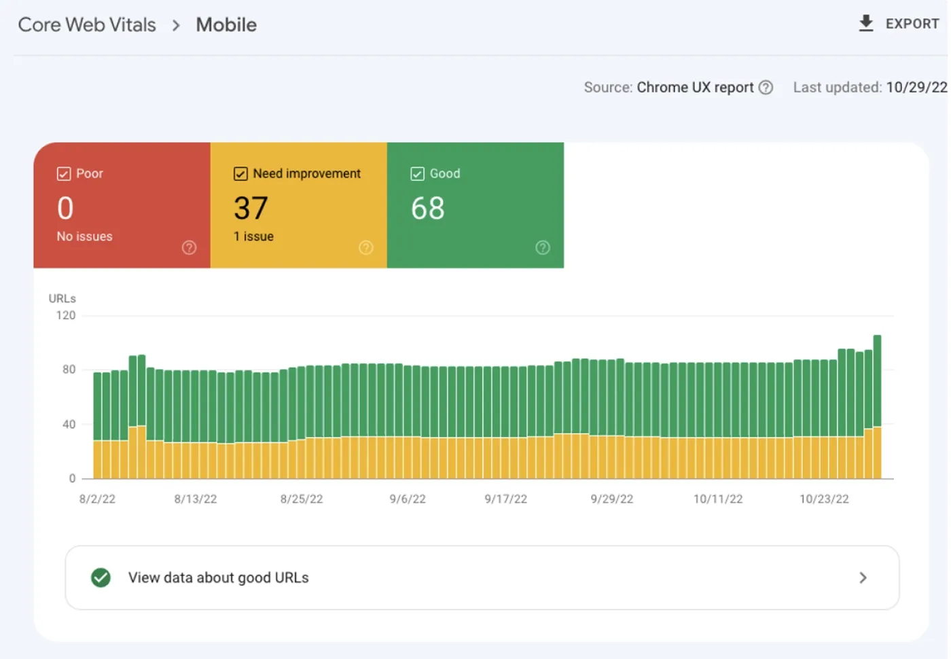The image size is (951, 659).
Task: Open the Chrome UX report help tooltip
Action: [767, 87]
